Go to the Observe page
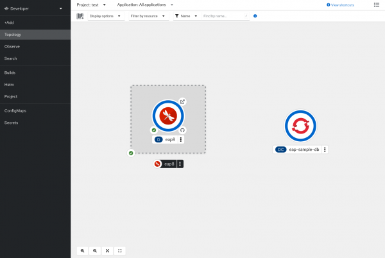Screen dimensions: 385x258 [12, 46]
